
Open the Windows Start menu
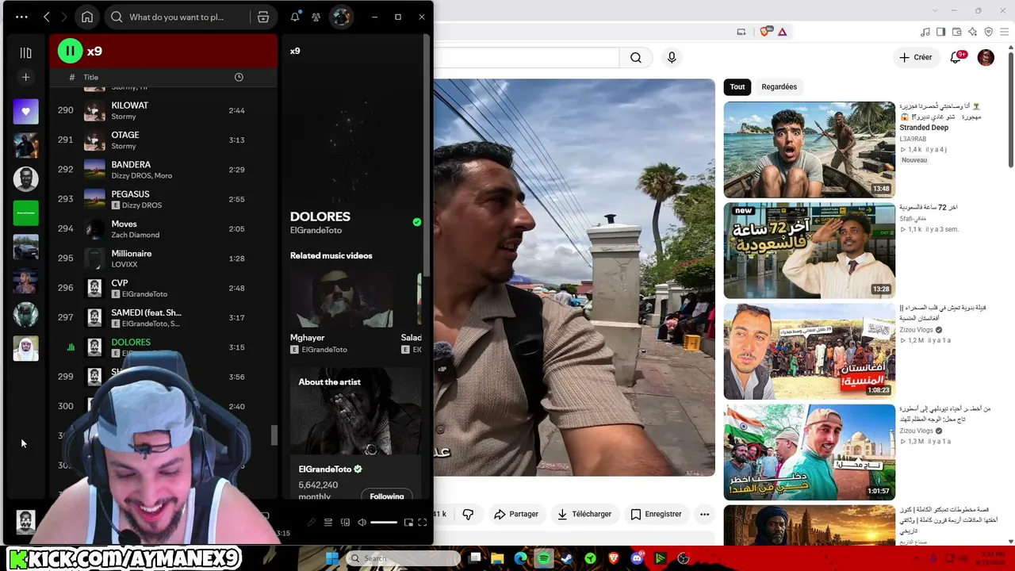[333, 558]
